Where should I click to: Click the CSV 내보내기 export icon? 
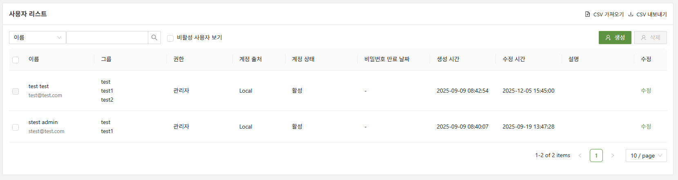[x=631, y=14]
